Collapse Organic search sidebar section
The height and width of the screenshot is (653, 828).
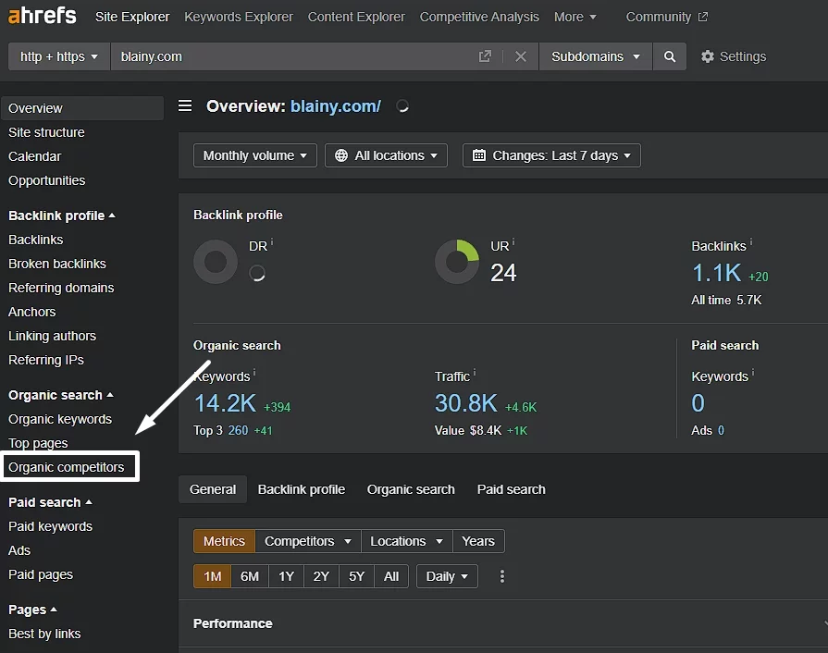(61, 395)
